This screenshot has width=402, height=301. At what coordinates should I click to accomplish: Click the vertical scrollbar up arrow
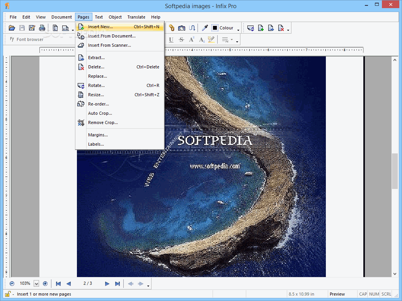395,60
